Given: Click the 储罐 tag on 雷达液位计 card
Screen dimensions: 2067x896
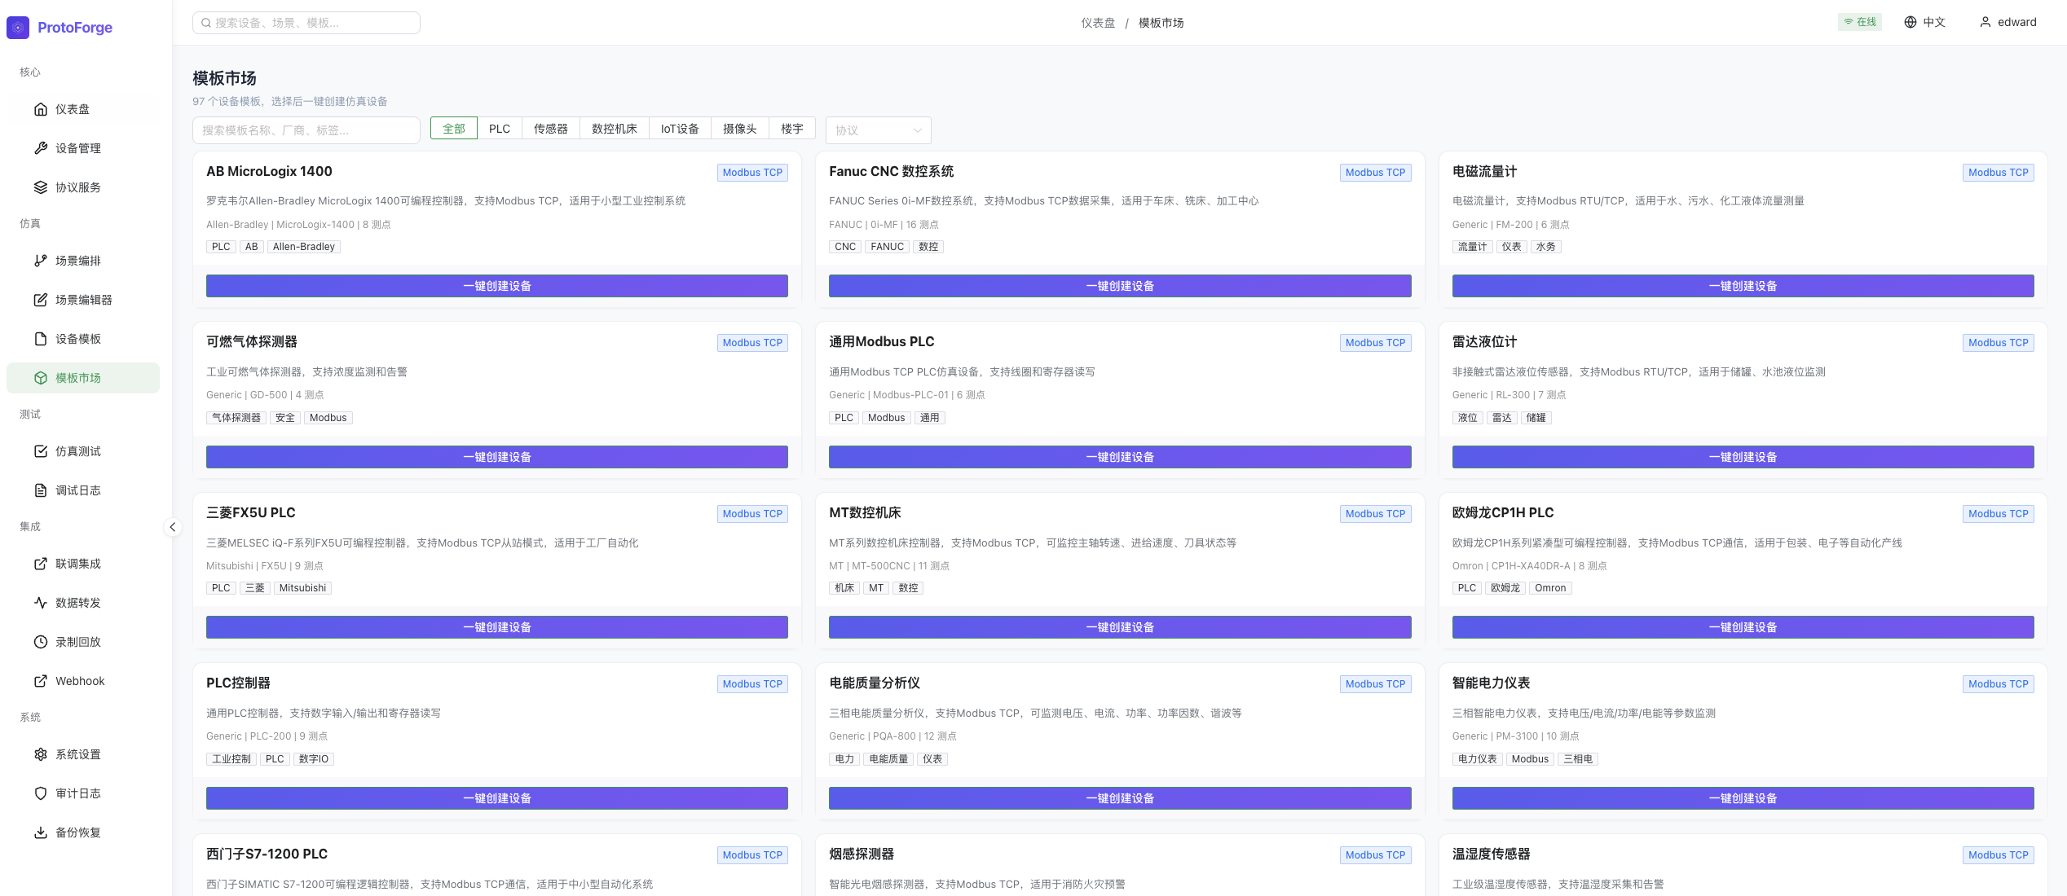Looking at the screenshot, I should (1536, 418).
